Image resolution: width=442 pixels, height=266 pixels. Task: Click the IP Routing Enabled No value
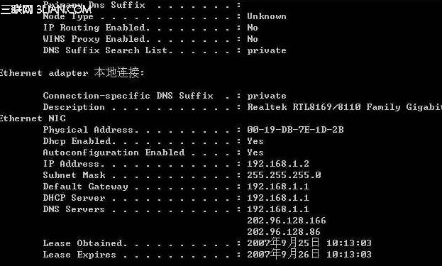(x=253, y=28)
